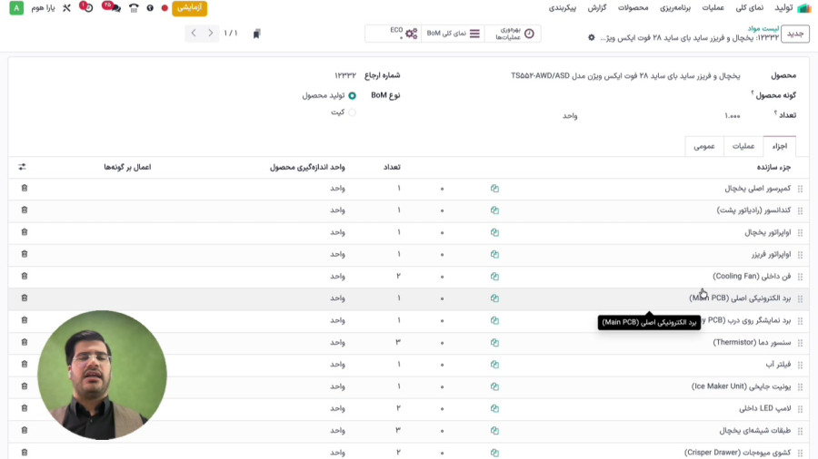Viewport: 818px width, 459px height.
Task: Delete the کمپرسور اصلی یخچال component row
Action: (x=24, y=189)
